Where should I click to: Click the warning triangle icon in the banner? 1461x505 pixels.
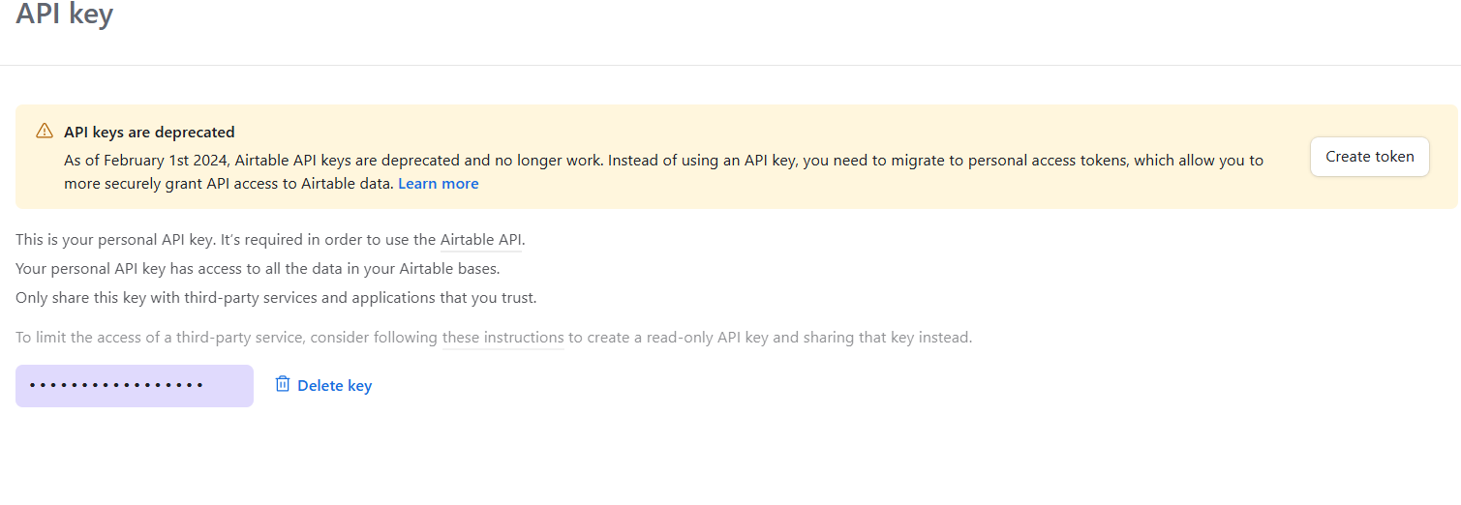click(x=45, y=132)
